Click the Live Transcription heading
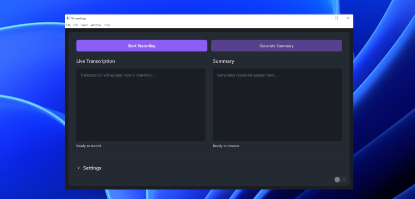Image resolution: width=415 pixels, height=199 pixels. [x=96, y=61]
